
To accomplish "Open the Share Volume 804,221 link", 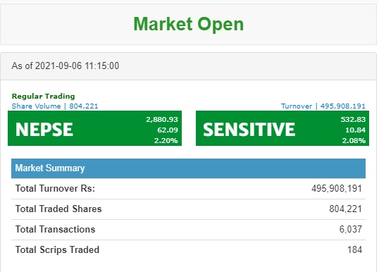I will 55,106.
